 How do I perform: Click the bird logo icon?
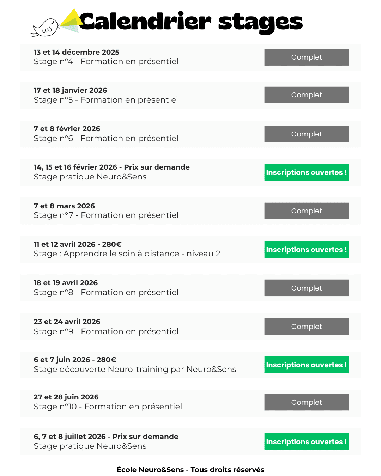(x=45, y=28)
